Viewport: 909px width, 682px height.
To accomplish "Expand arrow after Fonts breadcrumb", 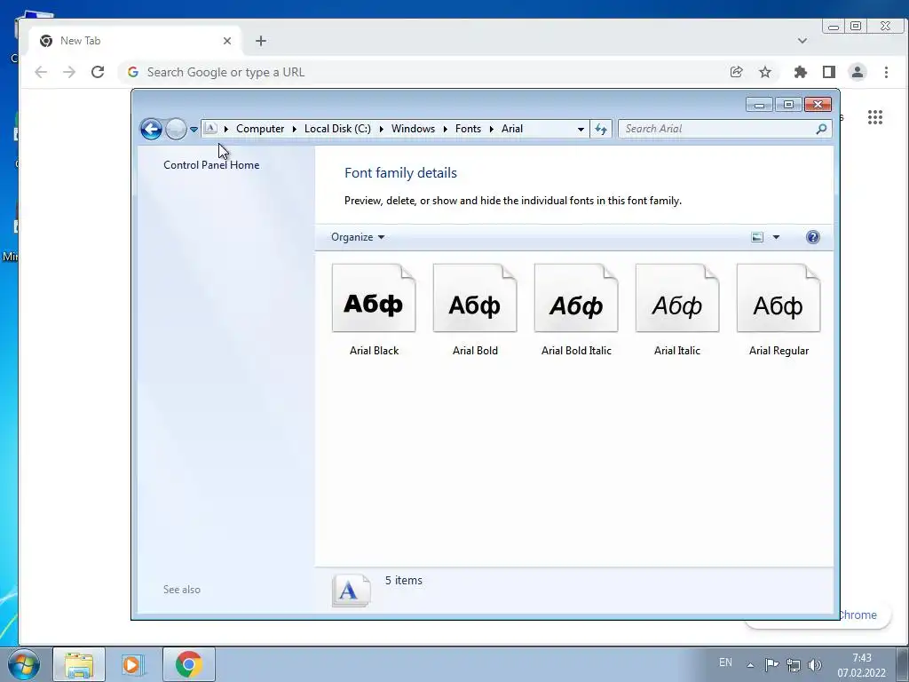I will point(492,129).
